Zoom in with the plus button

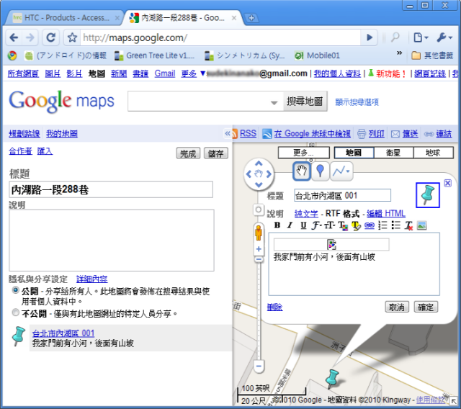click(x=259, y=249)
